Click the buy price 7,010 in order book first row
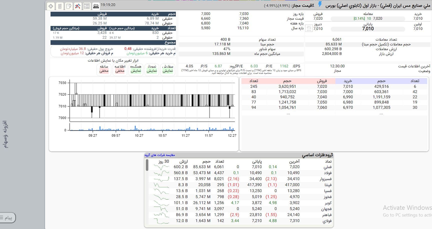This screenshot has height=229, width=432. 348,86
